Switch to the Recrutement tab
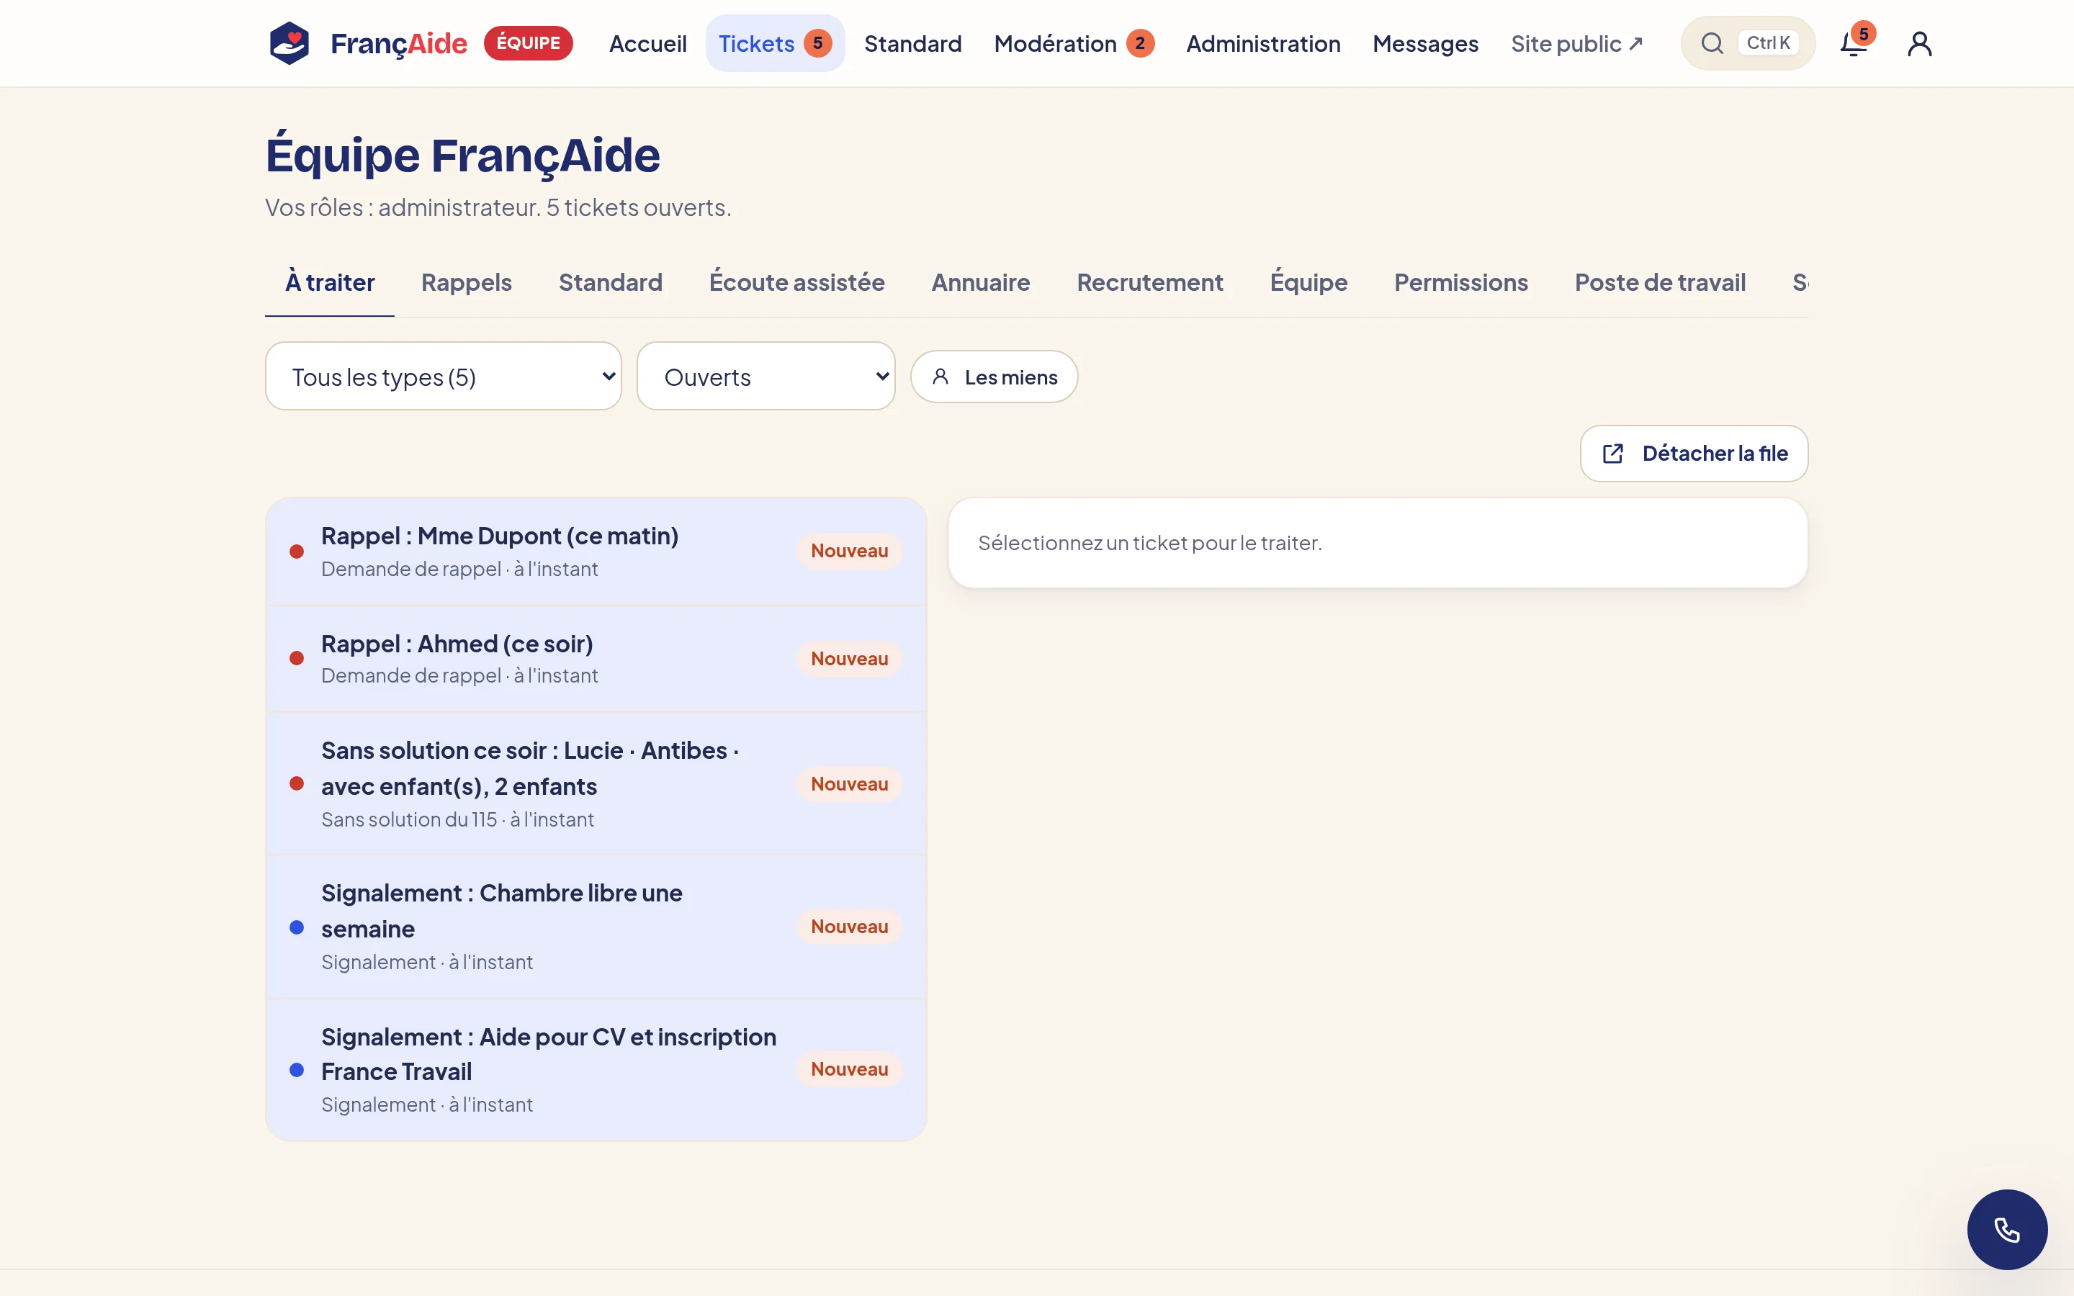 pos(1150,282)
